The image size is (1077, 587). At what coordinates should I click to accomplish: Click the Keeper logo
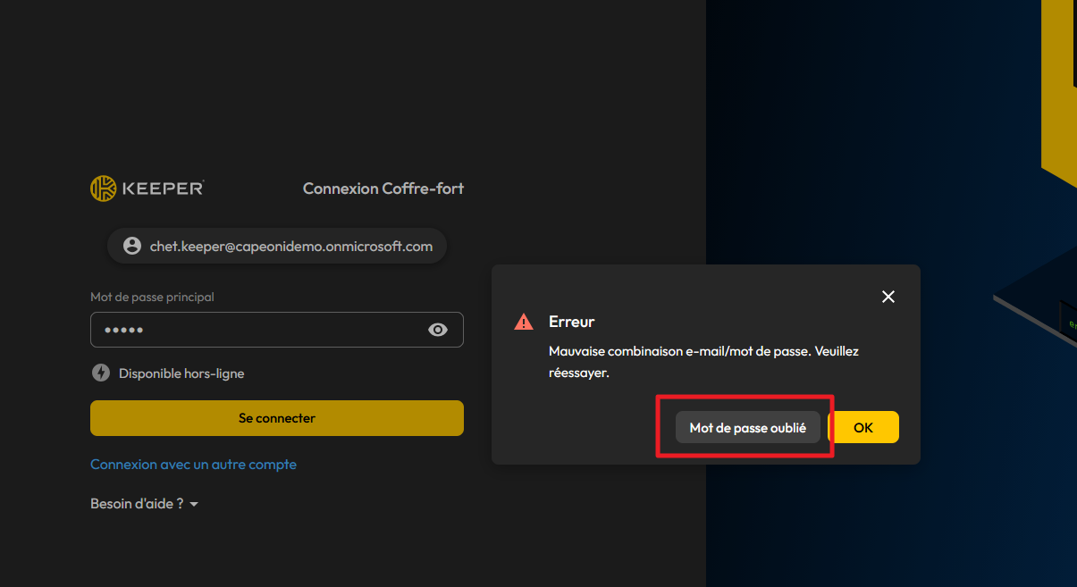(x=147, y=189)
